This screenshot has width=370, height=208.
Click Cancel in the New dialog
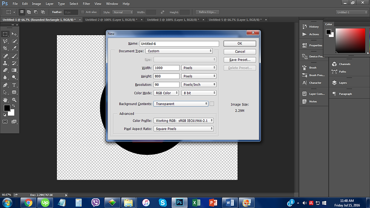pyautogui.click(x=240, y=52)
